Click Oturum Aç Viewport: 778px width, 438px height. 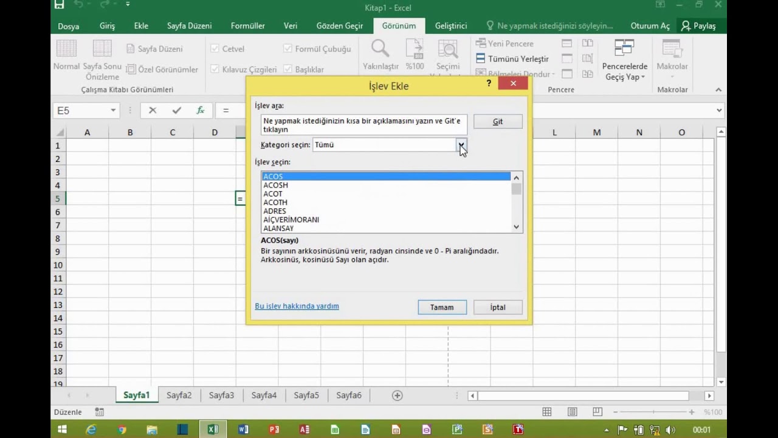(x=650, y=26)
